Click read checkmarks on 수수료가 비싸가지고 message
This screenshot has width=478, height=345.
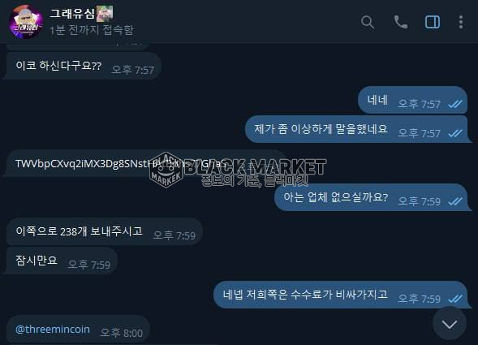point(455,299)
